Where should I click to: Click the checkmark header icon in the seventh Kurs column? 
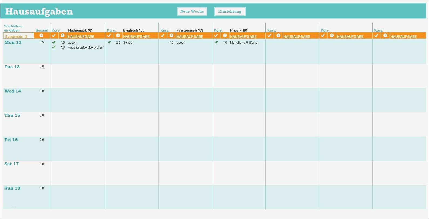376,36
